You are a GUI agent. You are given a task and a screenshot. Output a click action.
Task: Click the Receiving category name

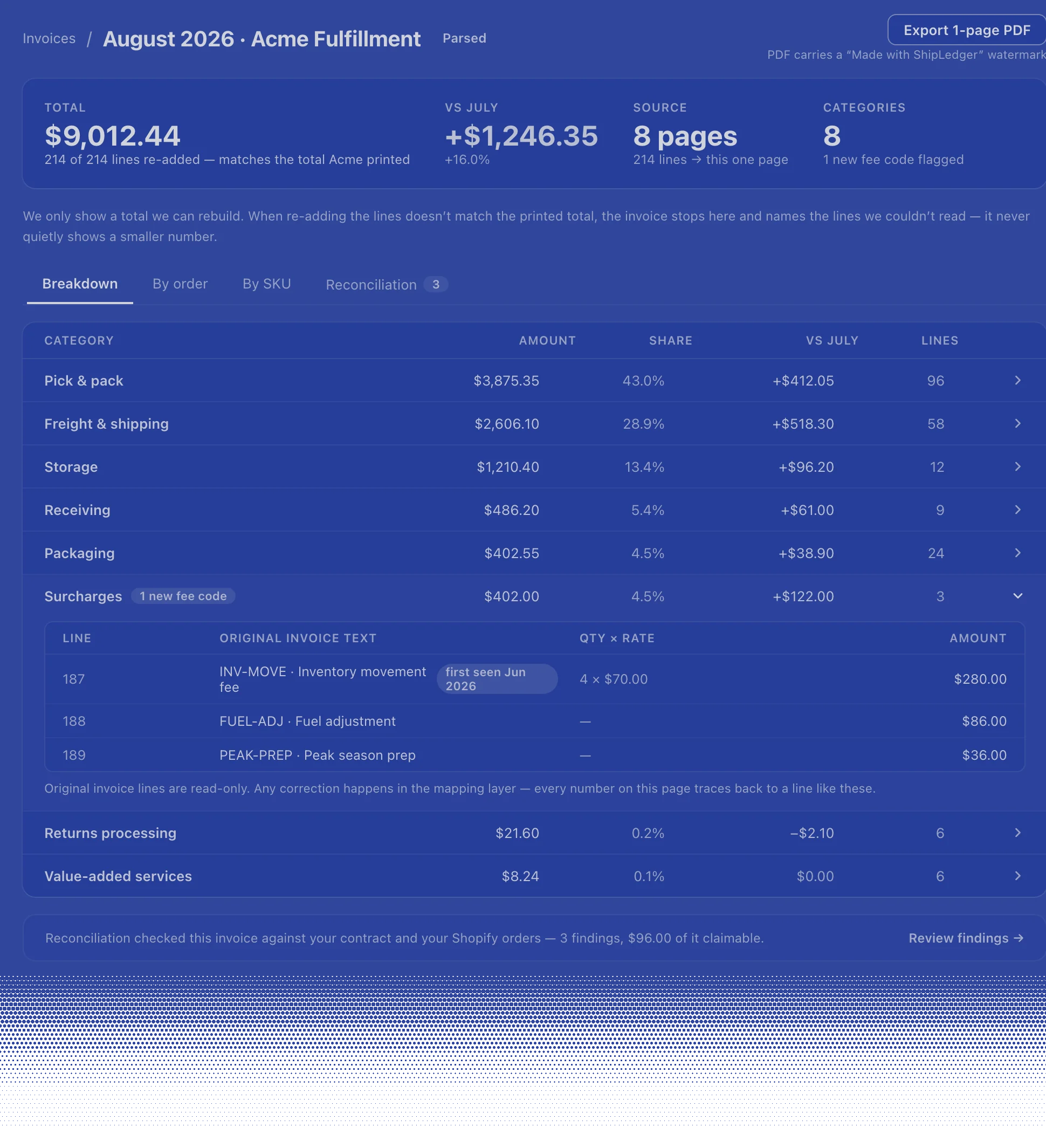pos(77,510)
